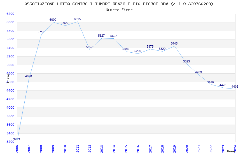Image resolution: width=238 pixels, height=154 pixels.
Task: Click the x-axis year 2024
Action: 235,149
